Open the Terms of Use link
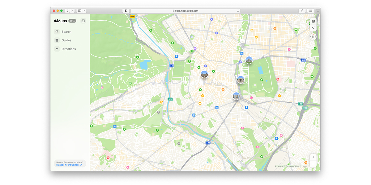The image size is (371, 185). (292, 166)
